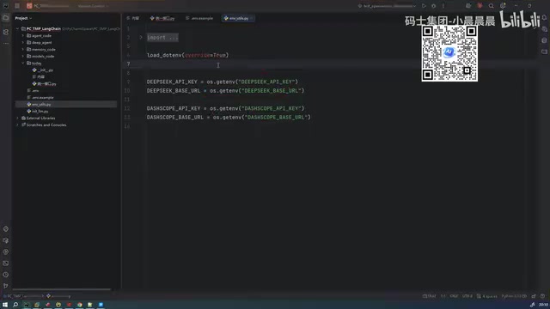Open the run configuration dropdown
Image resolution: width=550 pixels, height=309 pixels.
pos(387,6)
